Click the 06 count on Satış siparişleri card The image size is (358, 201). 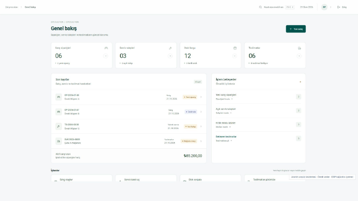[58, 56]
